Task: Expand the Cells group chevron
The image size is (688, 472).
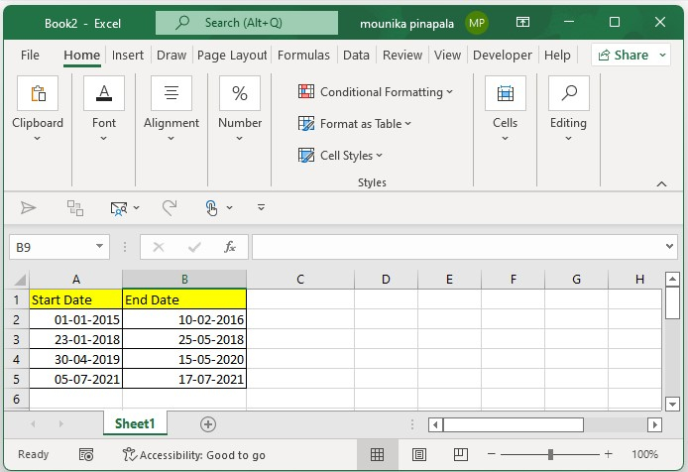Action: point(505,138)
